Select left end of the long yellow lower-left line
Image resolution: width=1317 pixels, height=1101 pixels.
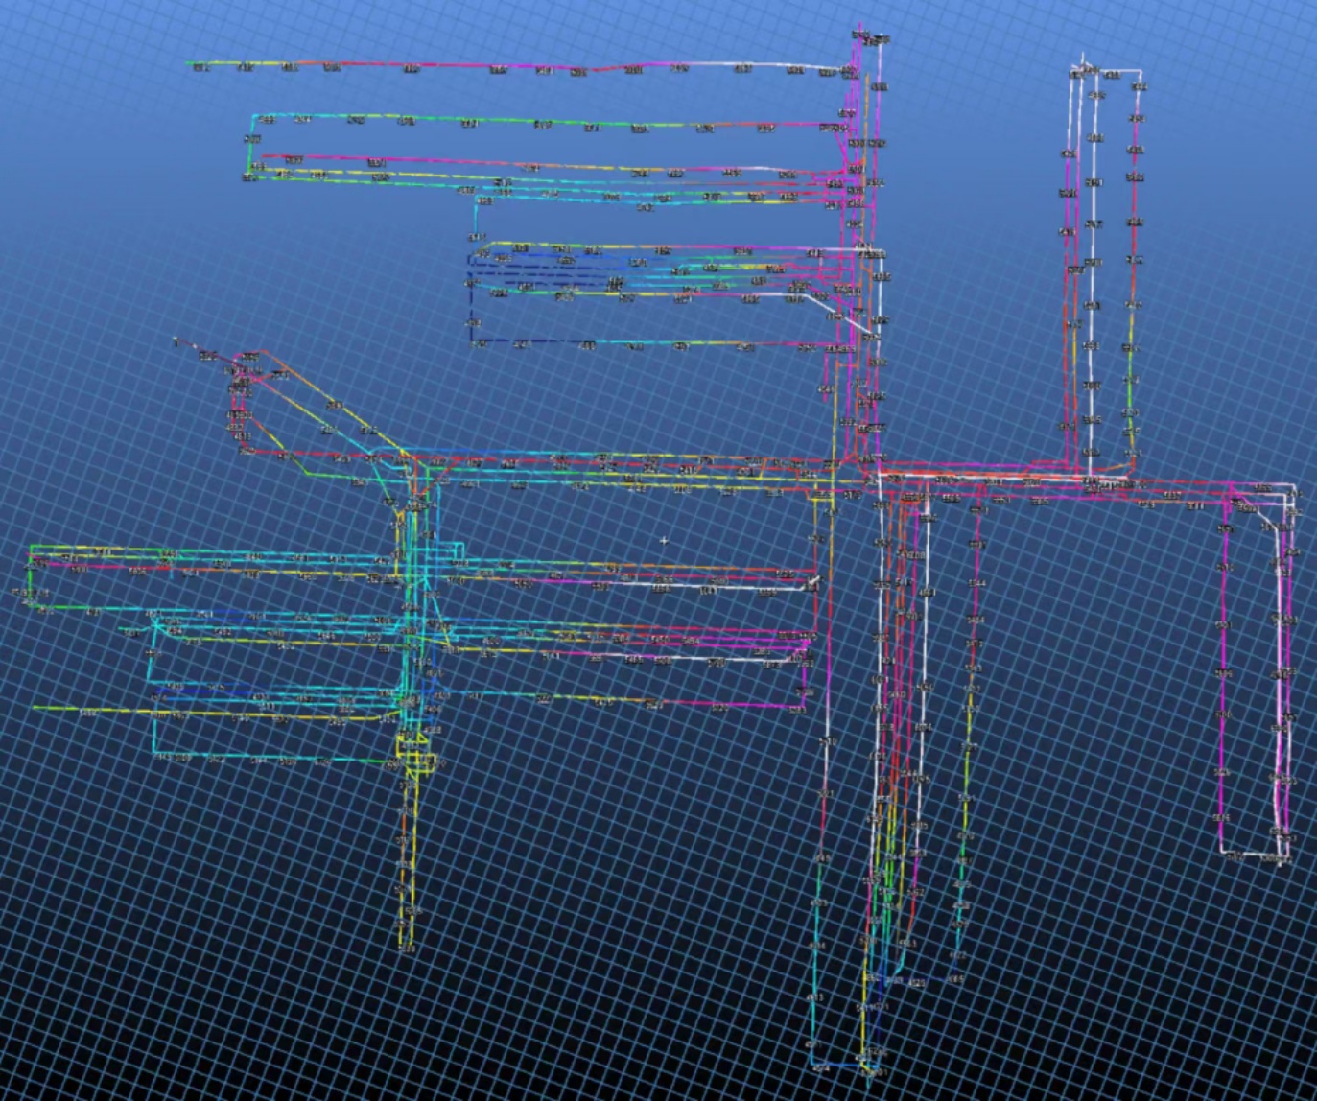35,708
